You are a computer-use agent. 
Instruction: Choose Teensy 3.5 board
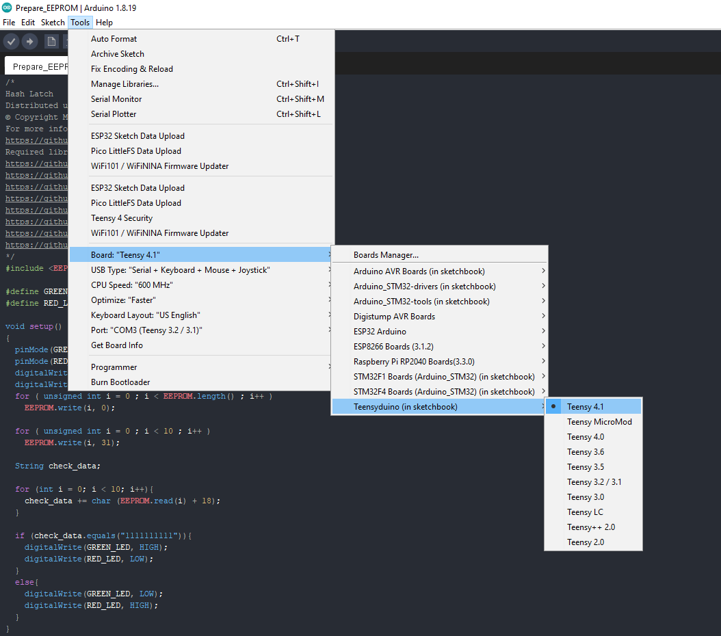tap(593, 467)
